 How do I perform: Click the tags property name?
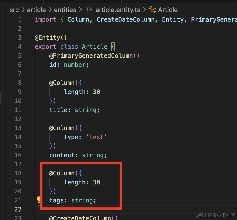pos(57,200)
